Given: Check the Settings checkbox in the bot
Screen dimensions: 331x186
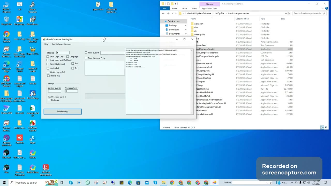Looking at the screenshot, I should click(49, 100).
